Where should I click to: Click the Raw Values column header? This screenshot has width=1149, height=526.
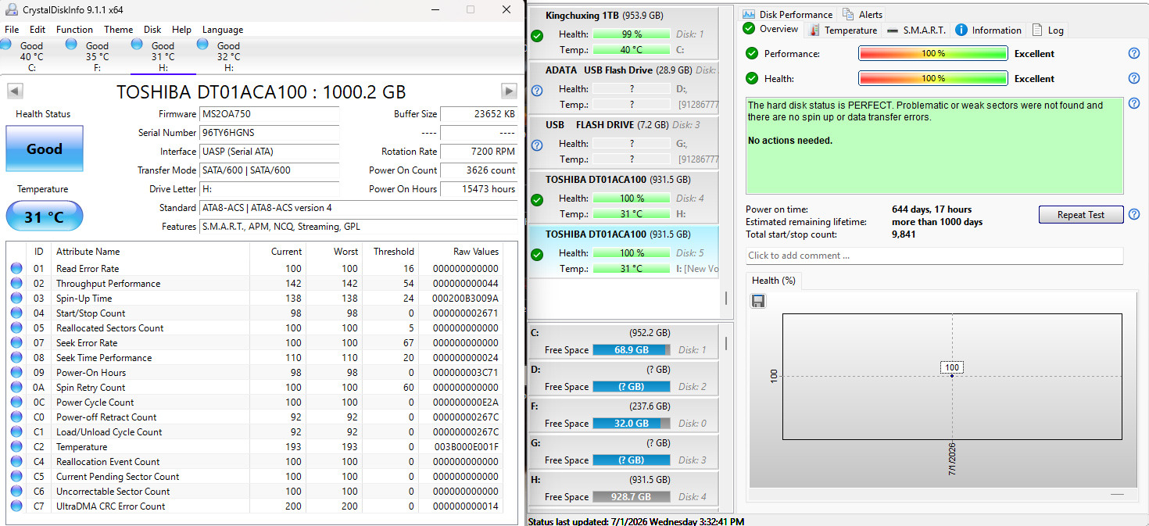461,252
